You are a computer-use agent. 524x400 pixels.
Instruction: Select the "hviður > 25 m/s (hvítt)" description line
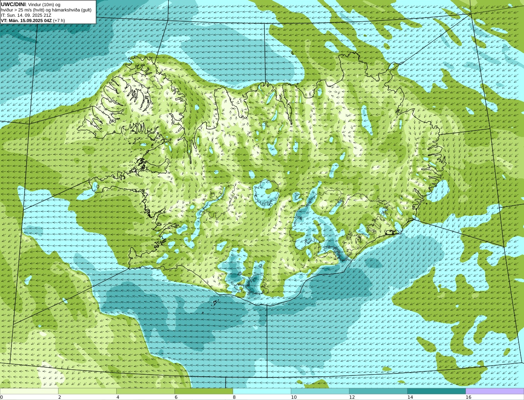click(x=46, y=10)
